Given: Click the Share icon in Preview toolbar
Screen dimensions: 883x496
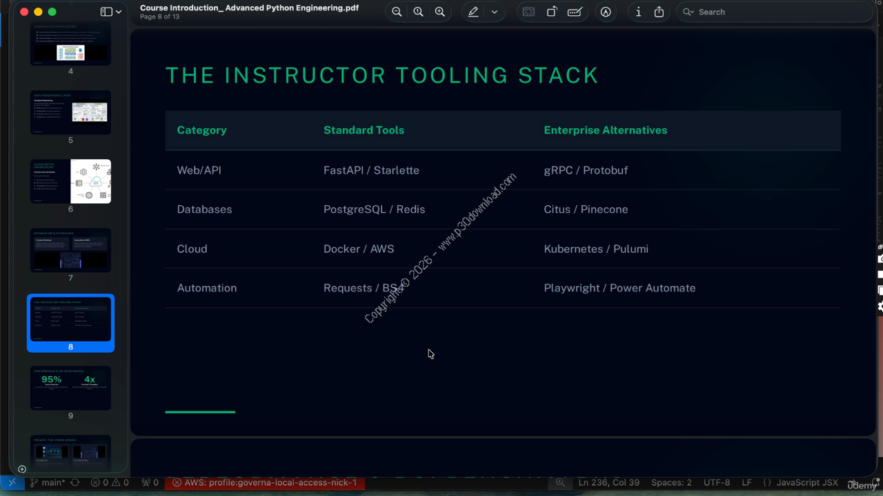Looking at the screenshot, I should click(659, 12).
